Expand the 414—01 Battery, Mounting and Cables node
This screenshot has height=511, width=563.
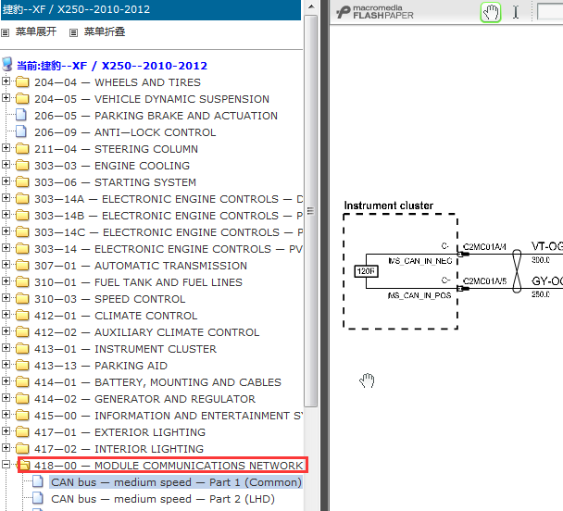click(6, 380)
